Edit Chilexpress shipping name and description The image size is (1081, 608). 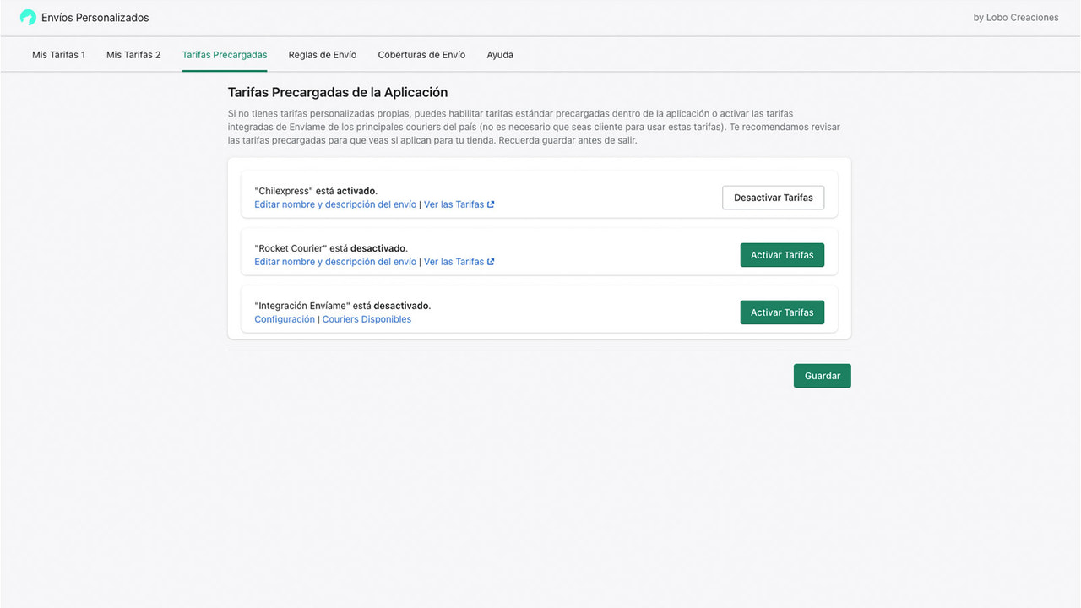(x=335, y=204)
